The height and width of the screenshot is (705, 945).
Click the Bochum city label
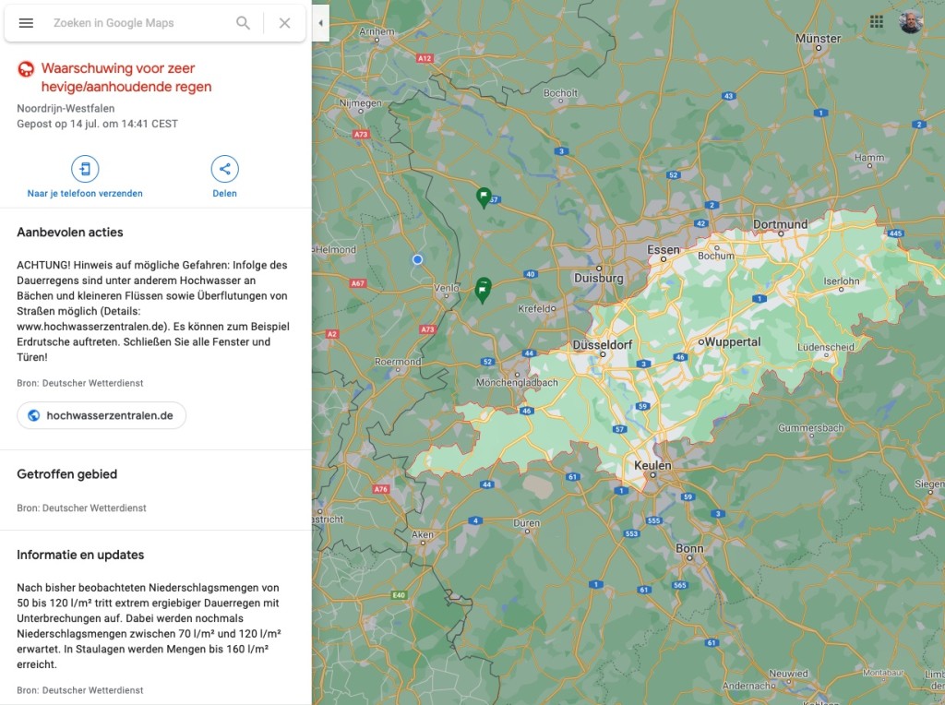coord(716,256)
